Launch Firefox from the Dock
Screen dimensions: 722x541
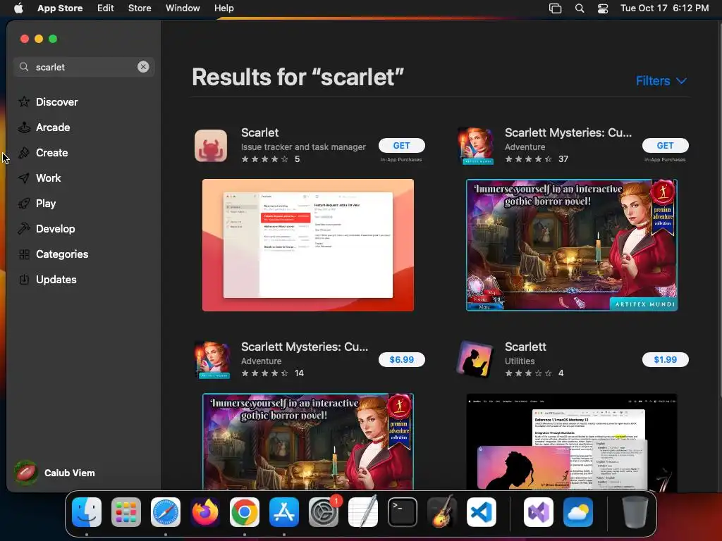205,512
